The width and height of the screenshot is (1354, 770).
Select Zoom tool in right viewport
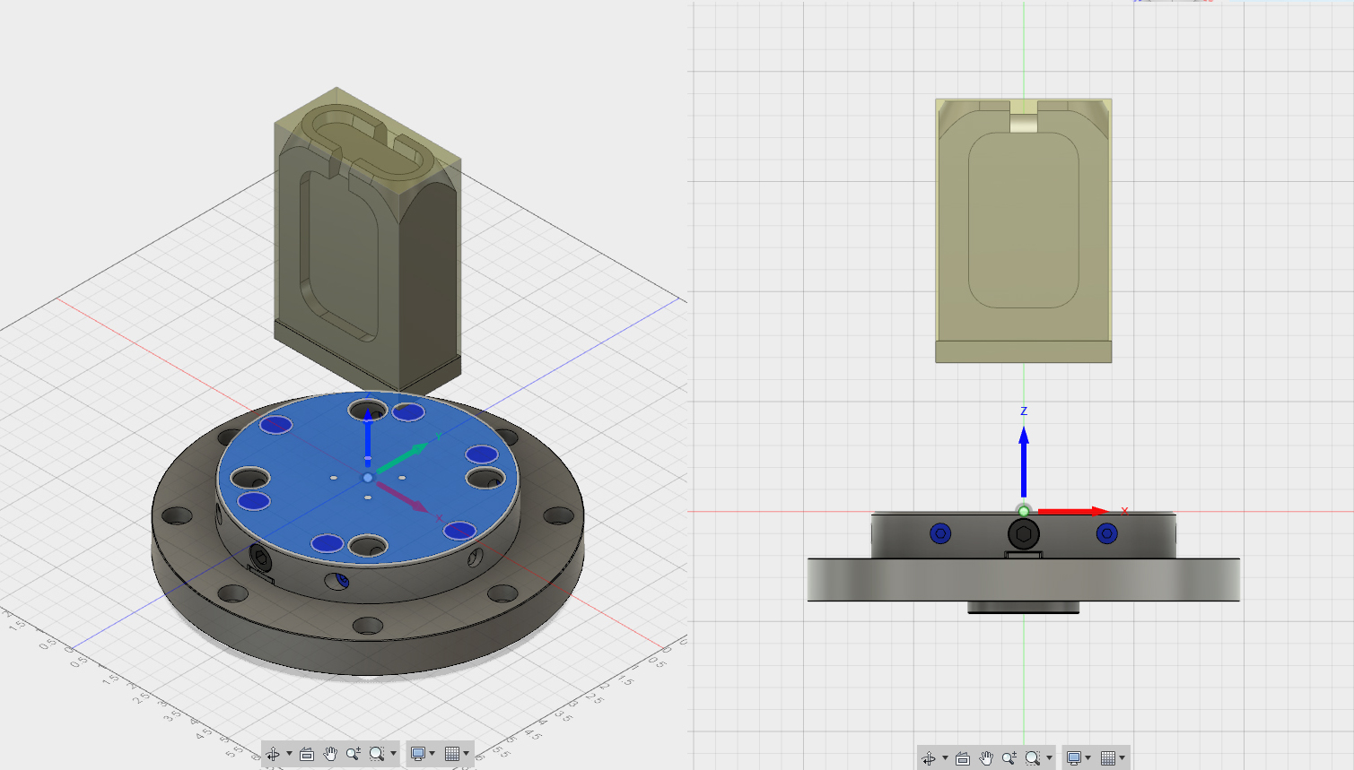(1009, 758)
